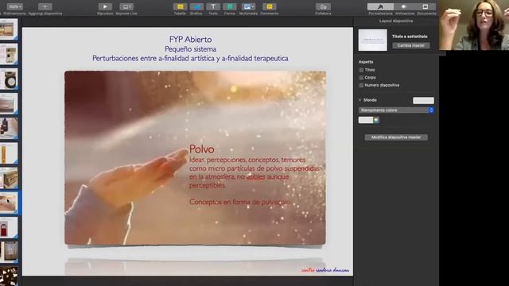509x286 pixels.
Task: Click Cambia master button
Action: 411,45
